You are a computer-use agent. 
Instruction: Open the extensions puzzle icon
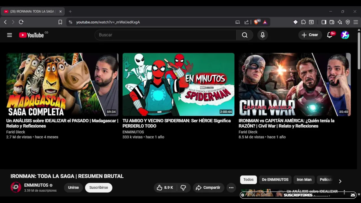(303, 22)
